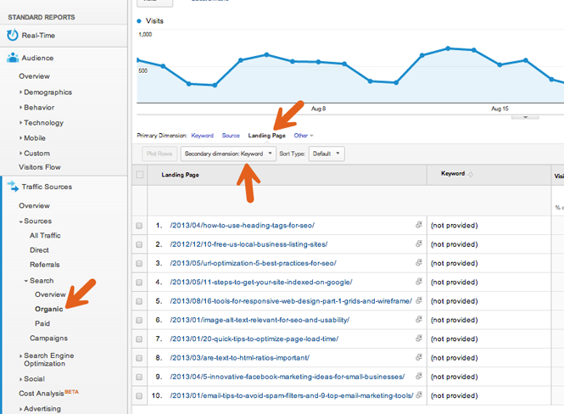
Task: Select Source as primary dimension
Action: coord(231,136)
